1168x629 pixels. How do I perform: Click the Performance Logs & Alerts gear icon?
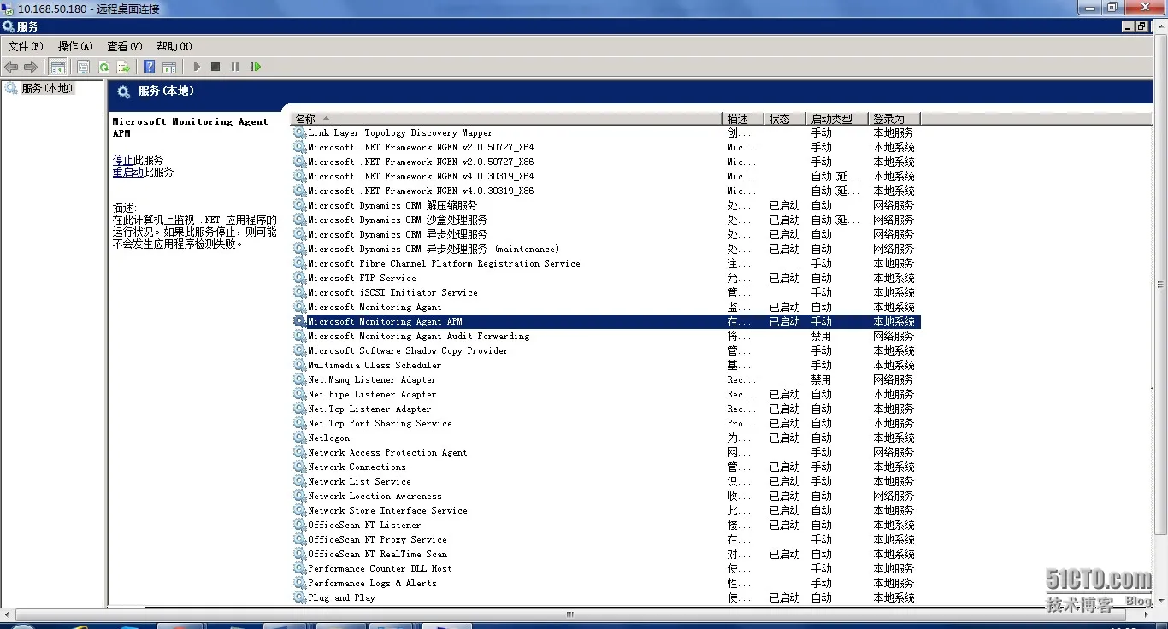point(300,583)
